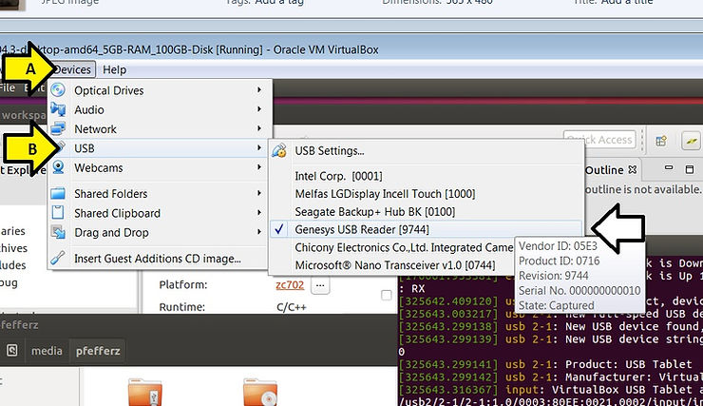
Task: Open the zc702 platform link
Action: (289, 284)
